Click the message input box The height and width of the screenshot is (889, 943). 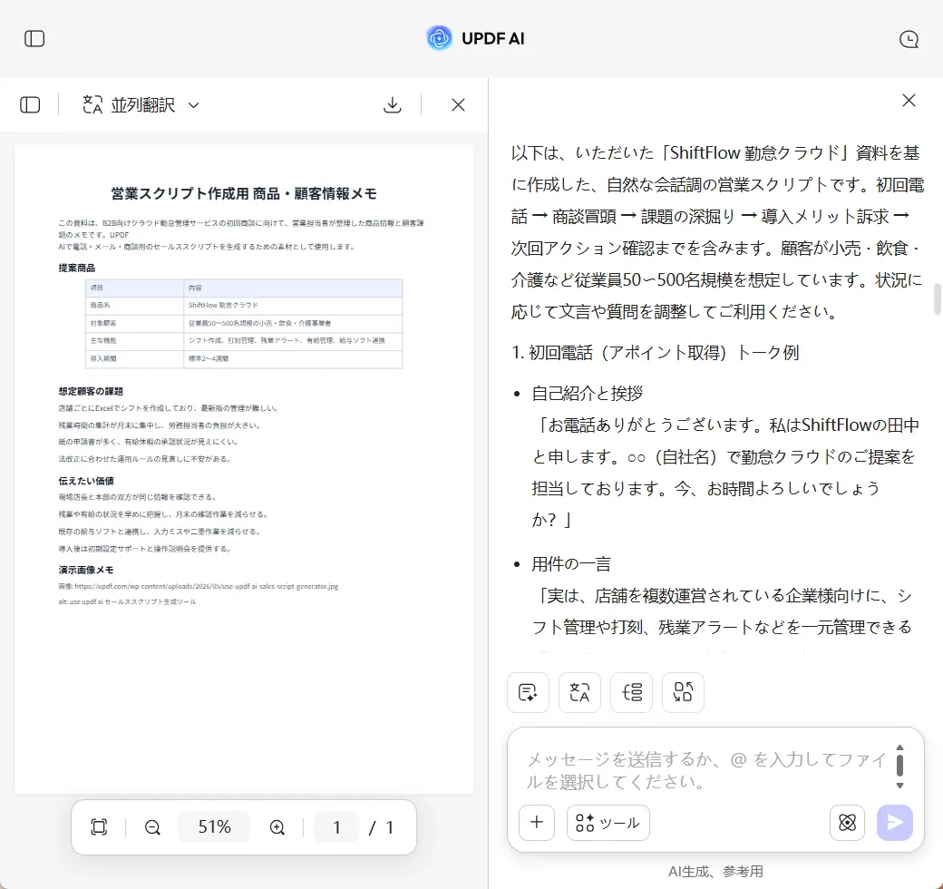[x=706, y=770]
